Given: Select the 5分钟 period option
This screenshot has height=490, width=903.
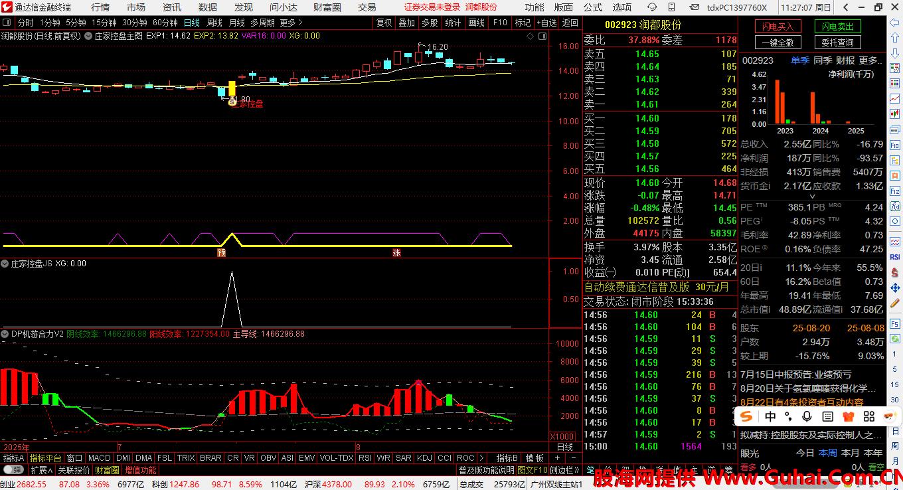Looking at the screenshot, I should [76, 23].
